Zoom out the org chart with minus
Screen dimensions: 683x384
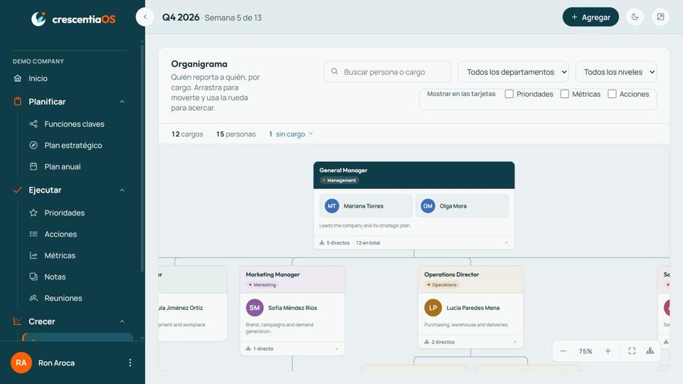click(x=563, y=351)
